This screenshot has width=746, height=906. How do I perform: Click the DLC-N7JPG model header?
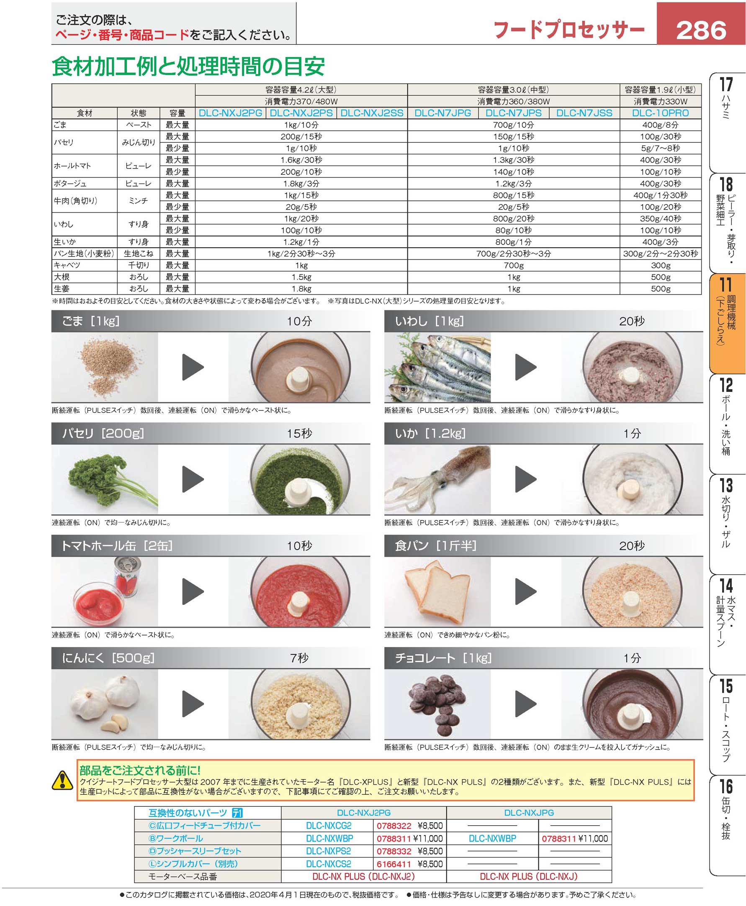tap(442, 113)
